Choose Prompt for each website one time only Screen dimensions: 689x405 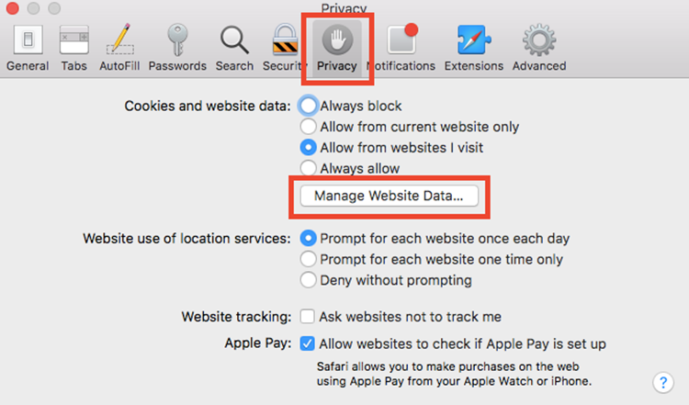pos(309,260)
